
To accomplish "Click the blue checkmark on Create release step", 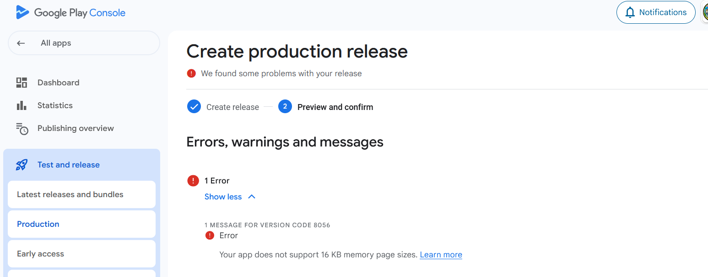I will [194, 107].
